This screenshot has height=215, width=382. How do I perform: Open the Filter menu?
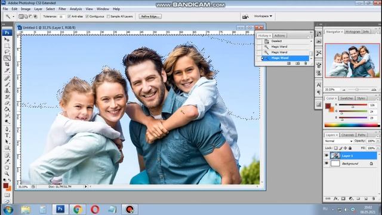tap(62, 9)
